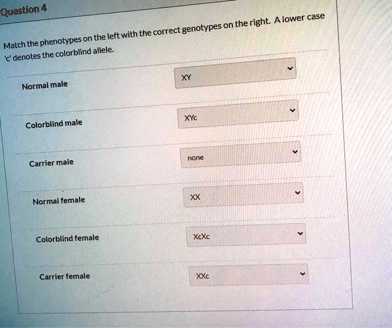Click the chevron arrow on the XcXc dropdown

pos(301,232)
